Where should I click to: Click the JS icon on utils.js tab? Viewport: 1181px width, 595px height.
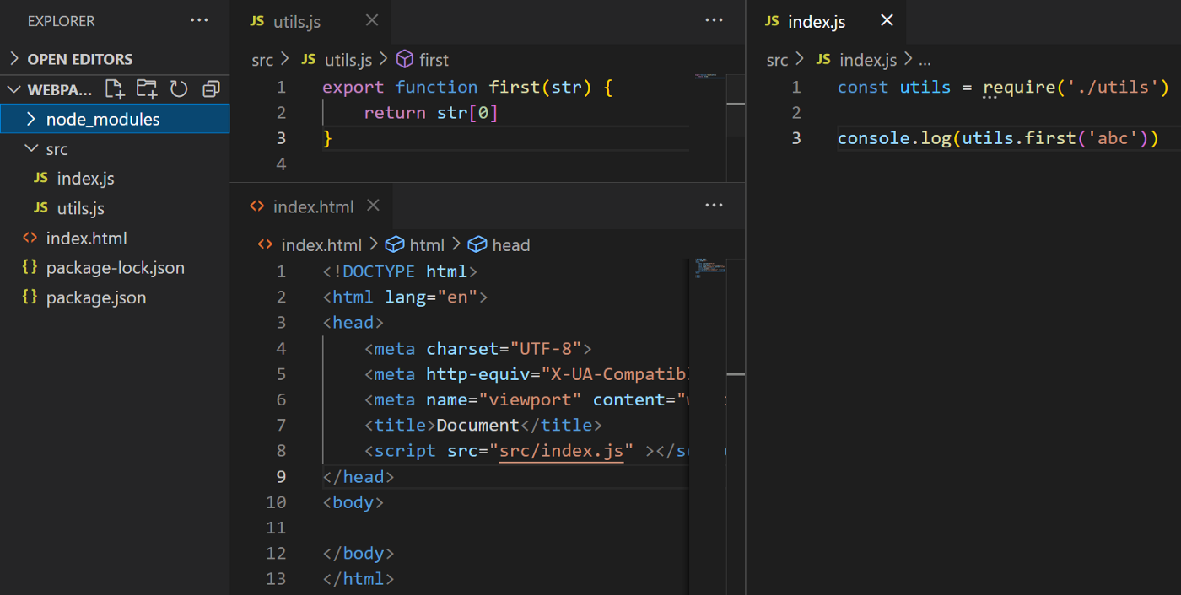click(257, 21)
